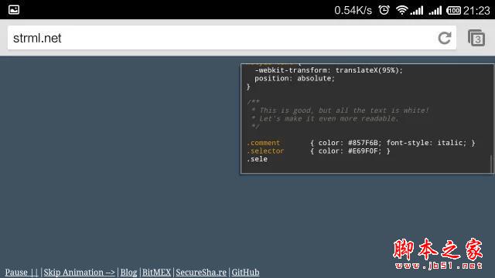Click the partially typed .sele line
The height and width of the screenshot is (278, 495).
click(257, 159)
